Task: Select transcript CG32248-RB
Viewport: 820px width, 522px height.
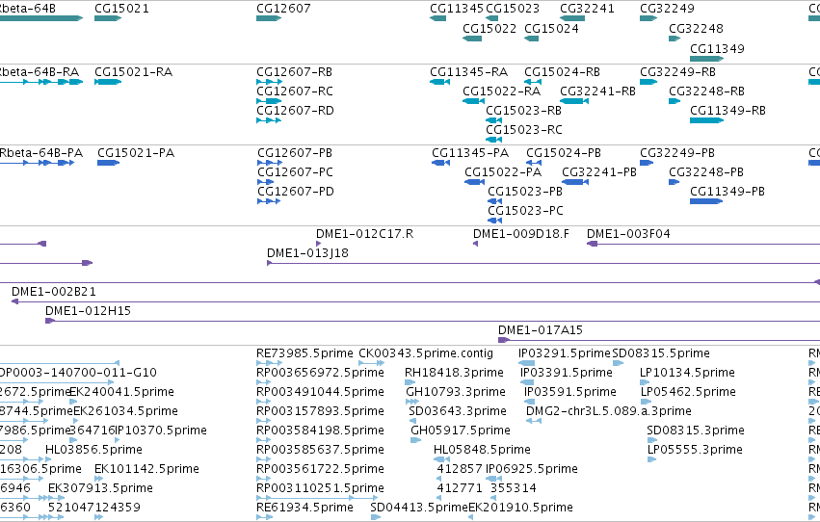Action: click(675, 101)
